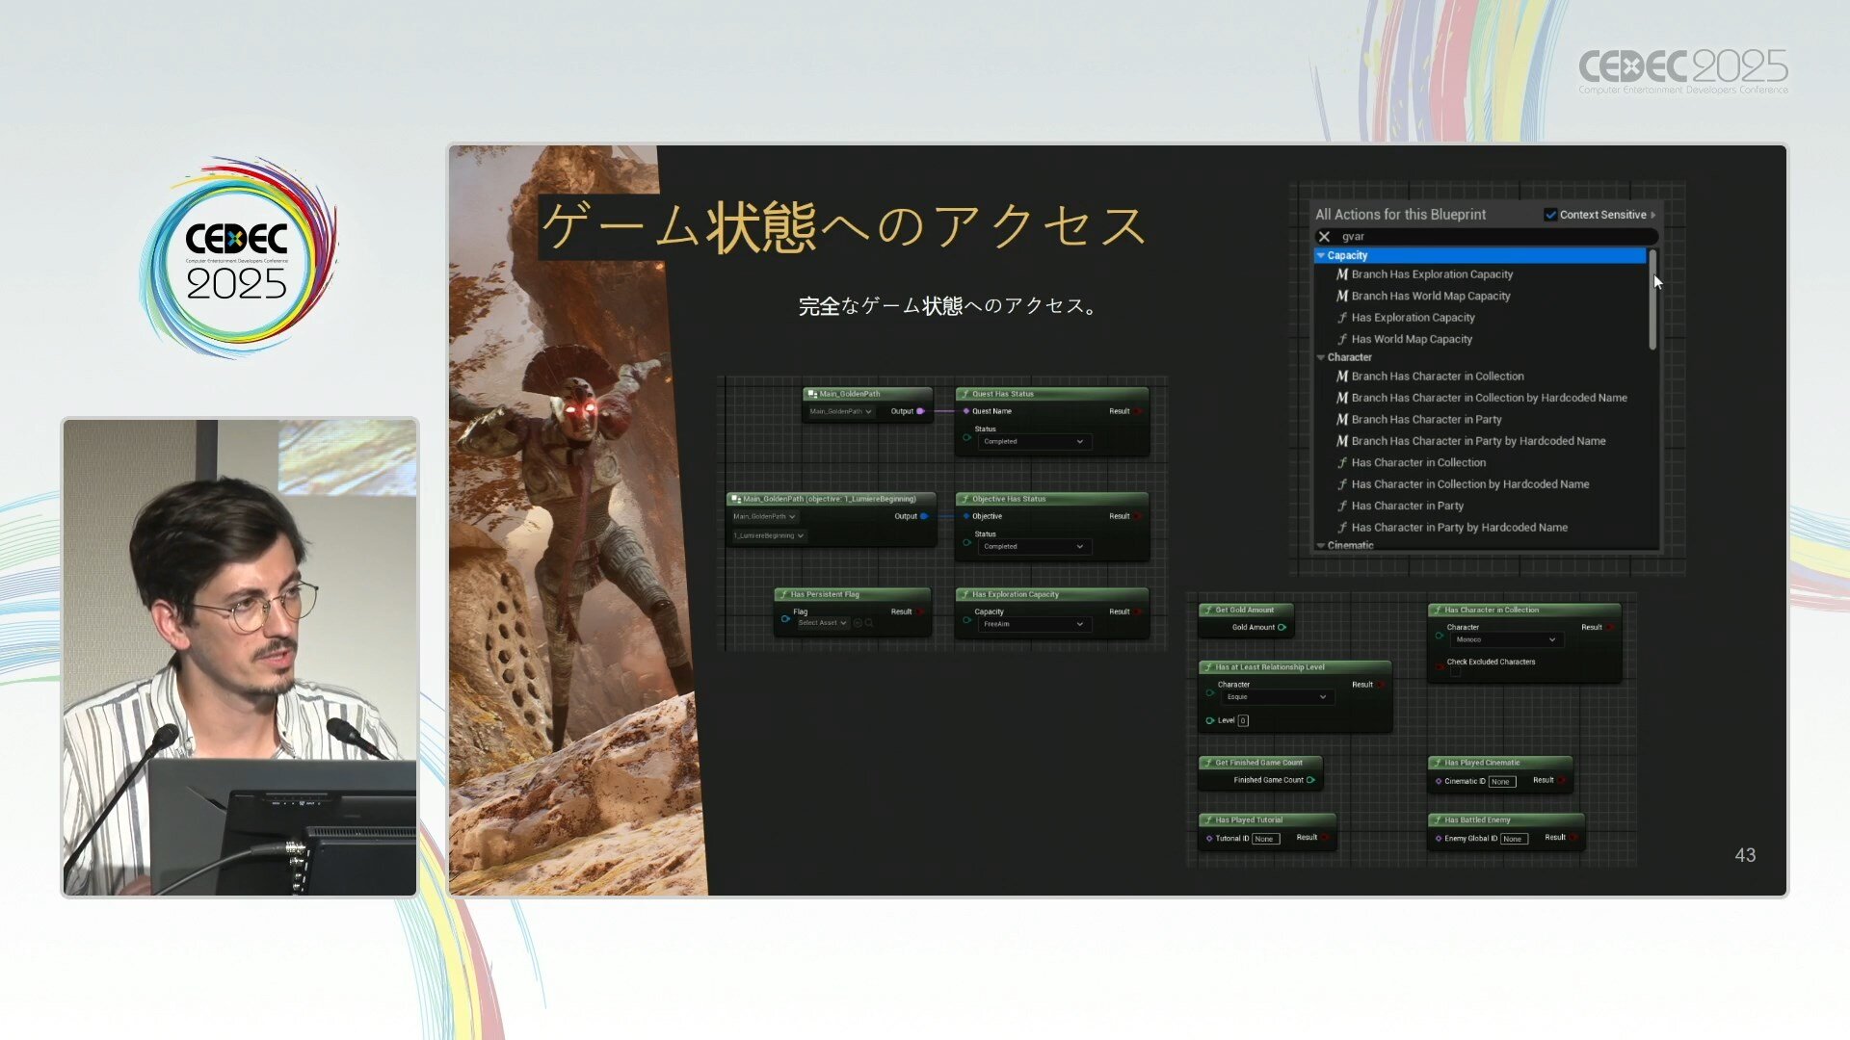Choose the Has Exploration Capacity function in list
The width and height of the screenshot is (1850, 1040).
1405,318
